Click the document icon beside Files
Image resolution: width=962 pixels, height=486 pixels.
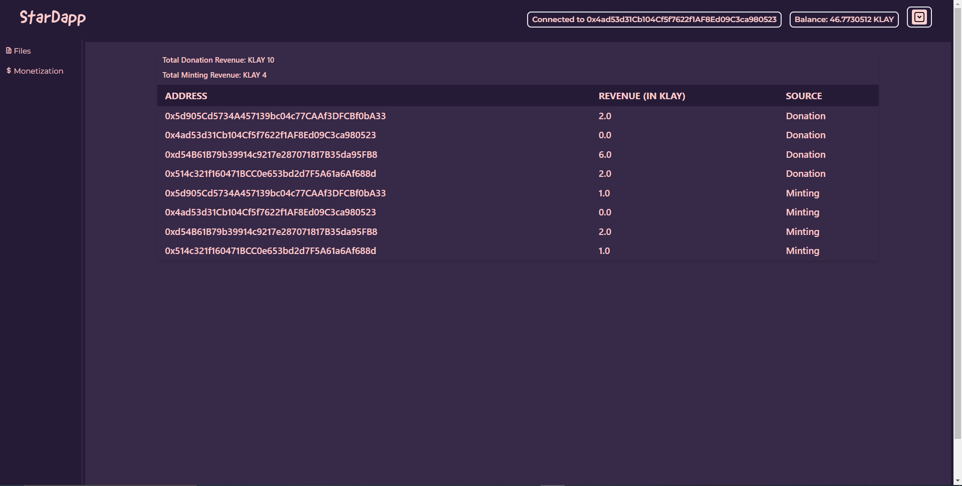pyautogui.click(x=9, y=51)
